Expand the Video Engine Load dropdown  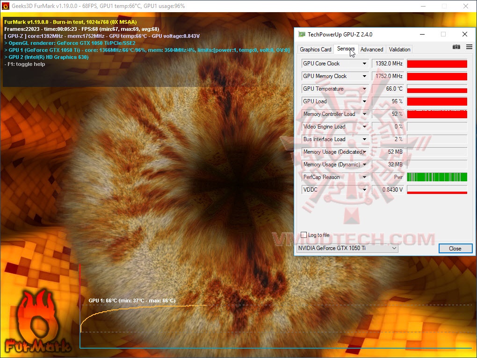[x=364, y=127]
